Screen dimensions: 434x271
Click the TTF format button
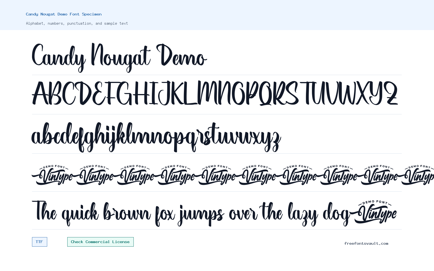[40, 242]
